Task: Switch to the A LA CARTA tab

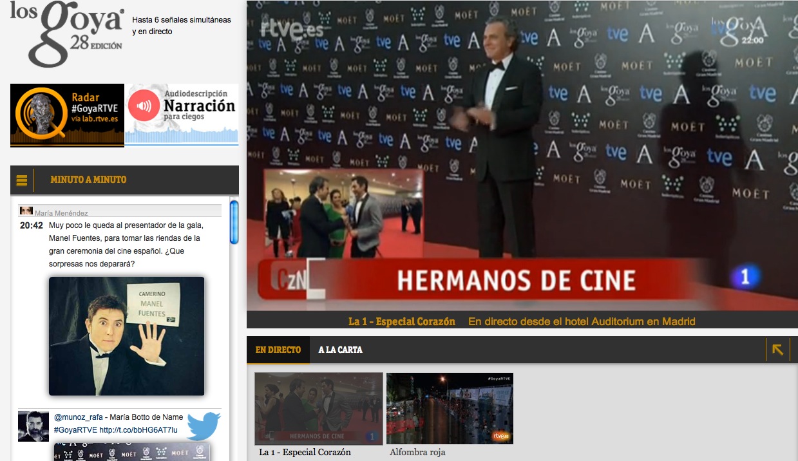Action: [x=340, y=350]
